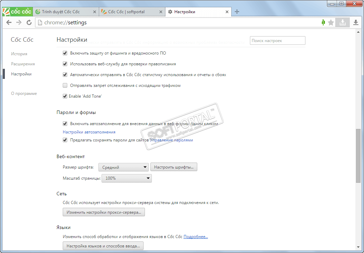Toggle usage statistics and crash reports checkbox
The height and width of the screenshot is (253, 364).
click(x=65, y=75)
